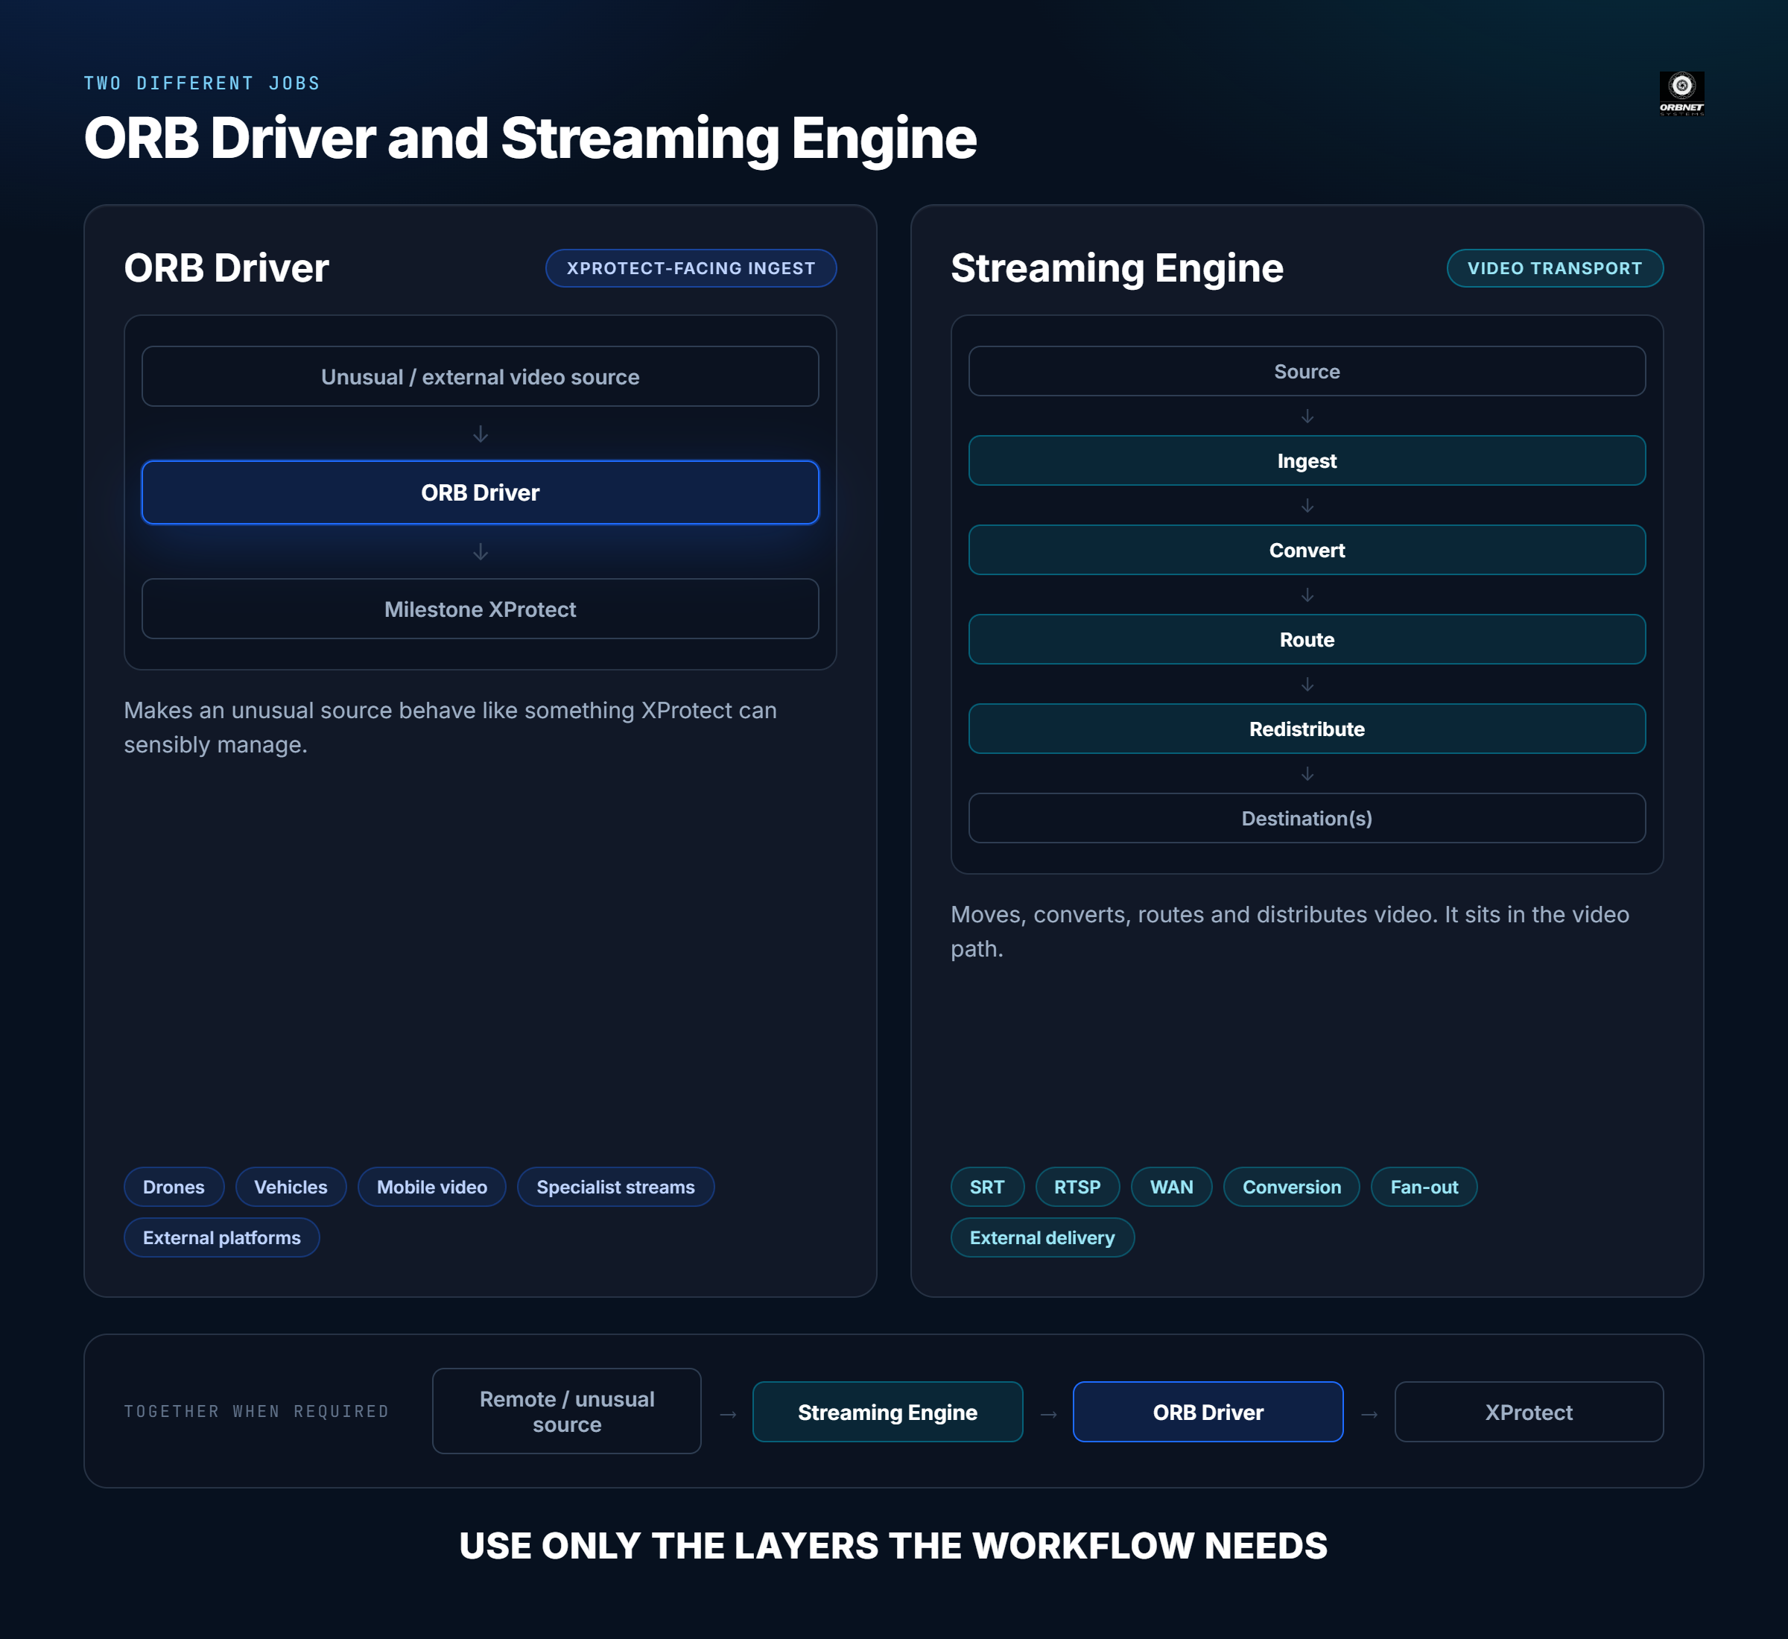Click the Remote / unusual source box

[567, 1411]
